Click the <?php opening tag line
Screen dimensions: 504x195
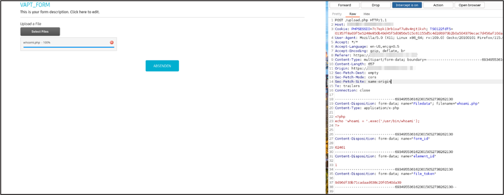pos(340,117)
